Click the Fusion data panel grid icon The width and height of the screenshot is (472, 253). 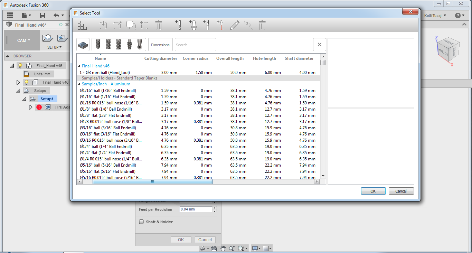pyautogui.click(x=10, y=15)
